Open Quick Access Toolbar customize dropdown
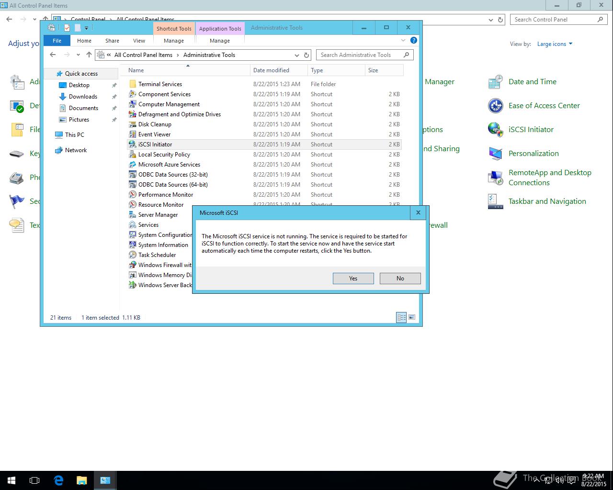Screen dimensions: 613x490 click(x=86, y=28)
